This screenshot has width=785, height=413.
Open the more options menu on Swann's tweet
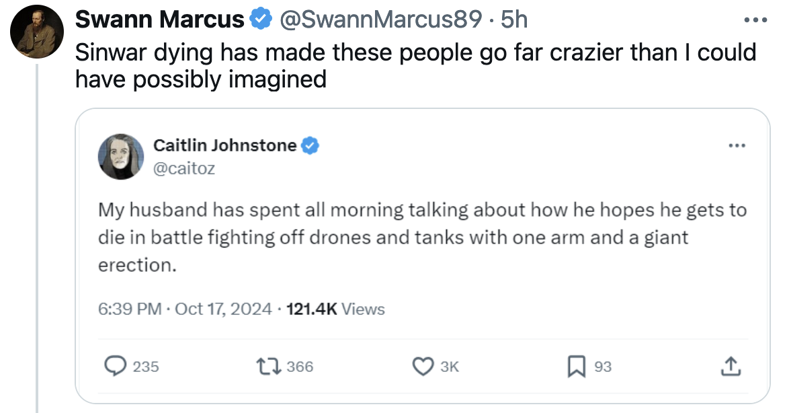click(755, 20)
